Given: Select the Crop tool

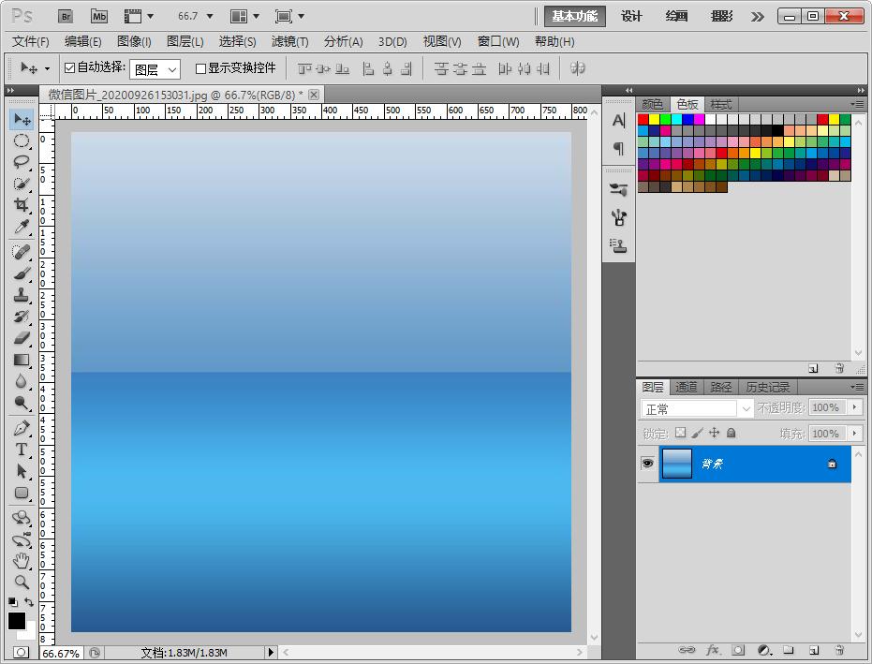Looking at the screenshot, I should pyautogui.click(x=22, y=205).
